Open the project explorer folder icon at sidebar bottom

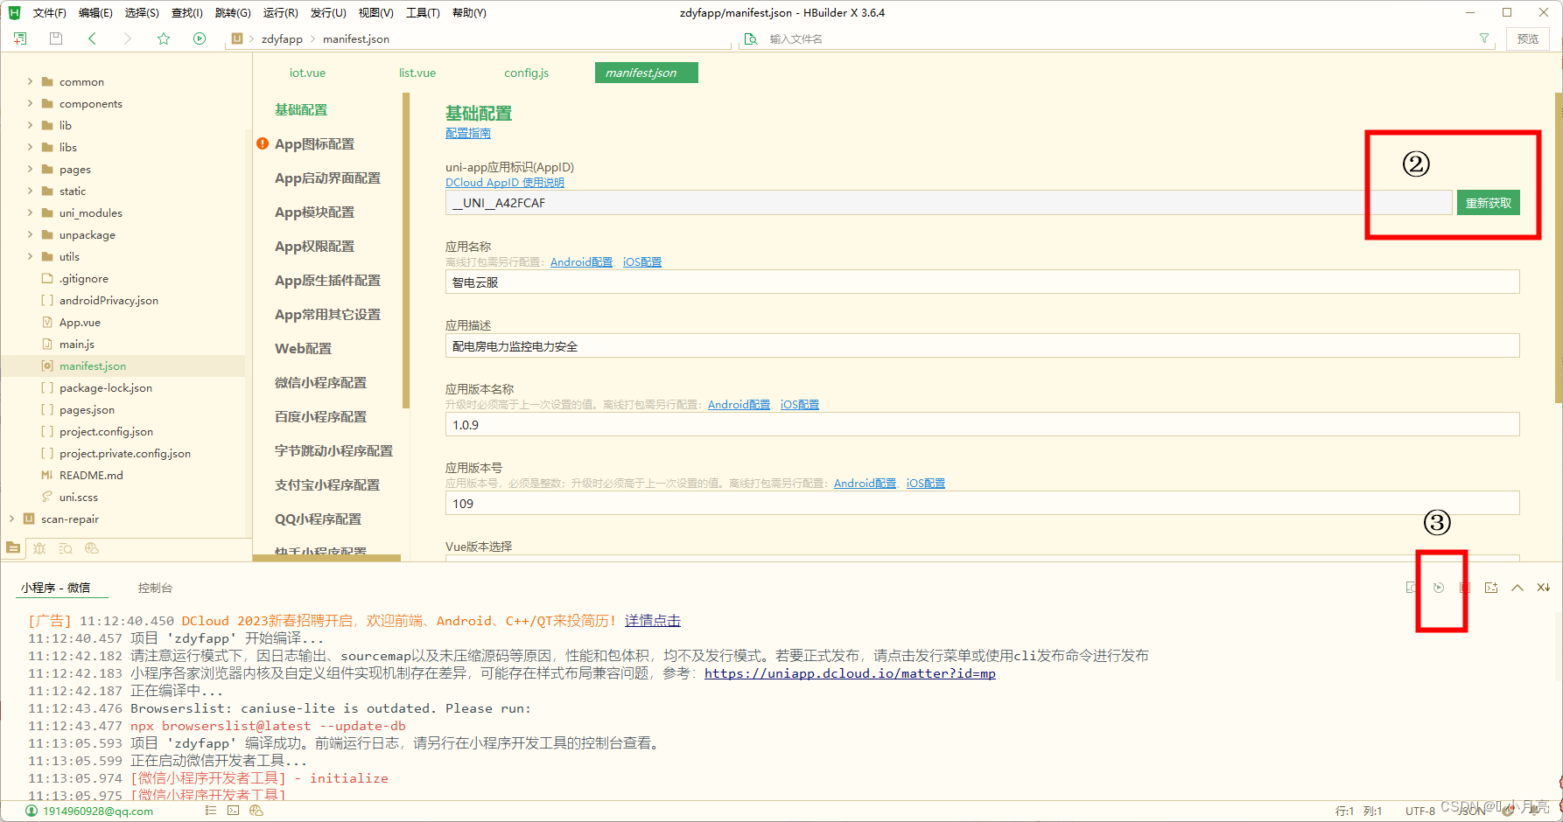coord(13,548)
